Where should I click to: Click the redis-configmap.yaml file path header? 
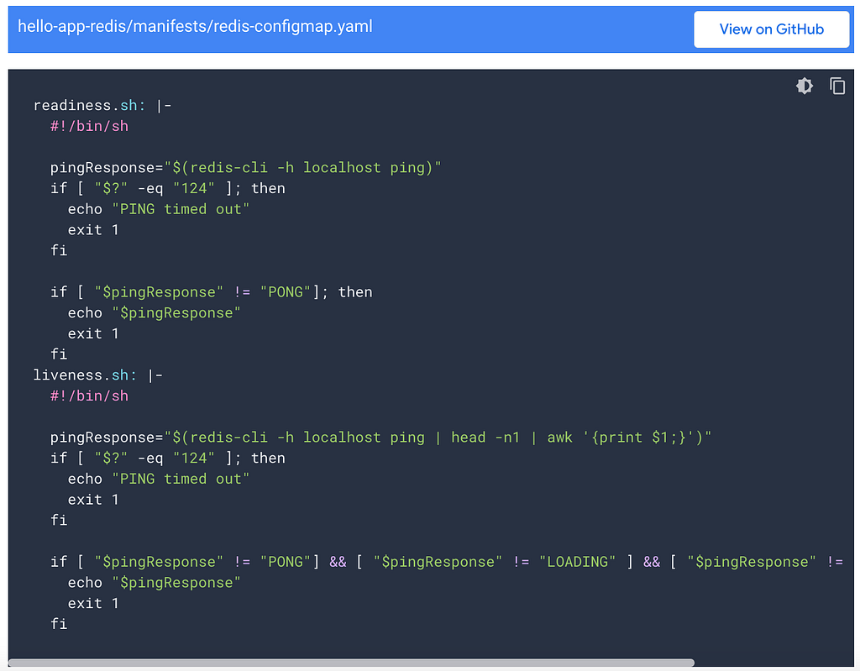[x=195, y=26]
